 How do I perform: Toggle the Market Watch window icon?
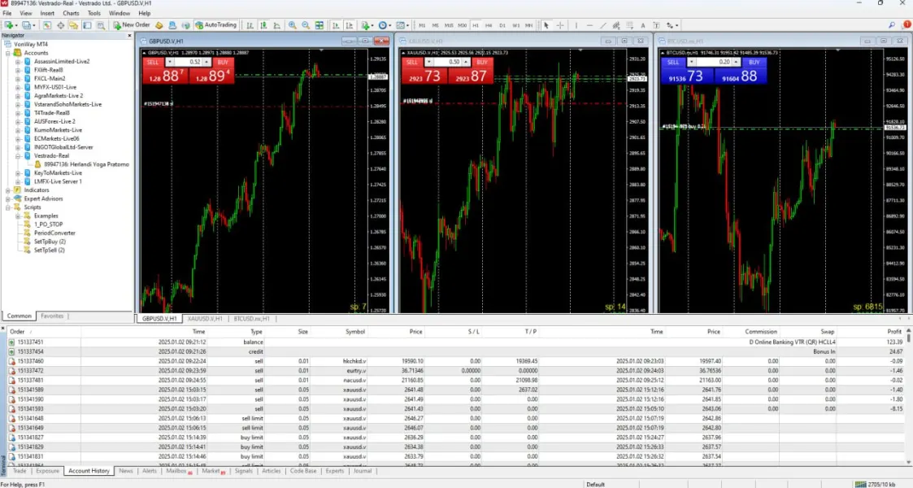coord(46,25)
